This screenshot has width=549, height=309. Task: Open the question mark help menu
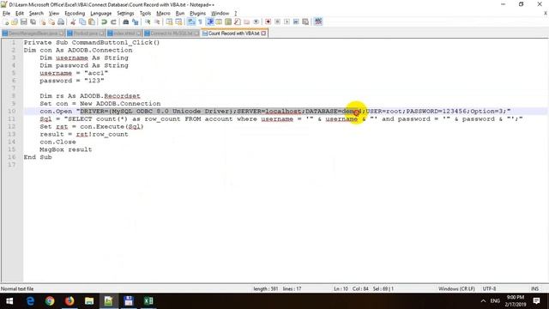[236, 14]
